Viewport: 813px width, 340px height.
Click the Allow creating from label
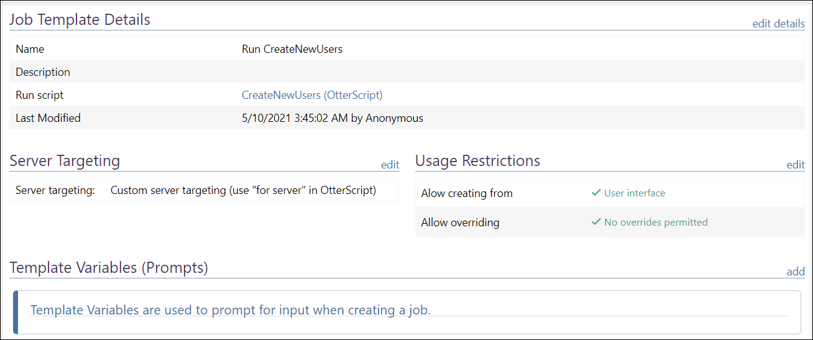(x=467, y=193)
